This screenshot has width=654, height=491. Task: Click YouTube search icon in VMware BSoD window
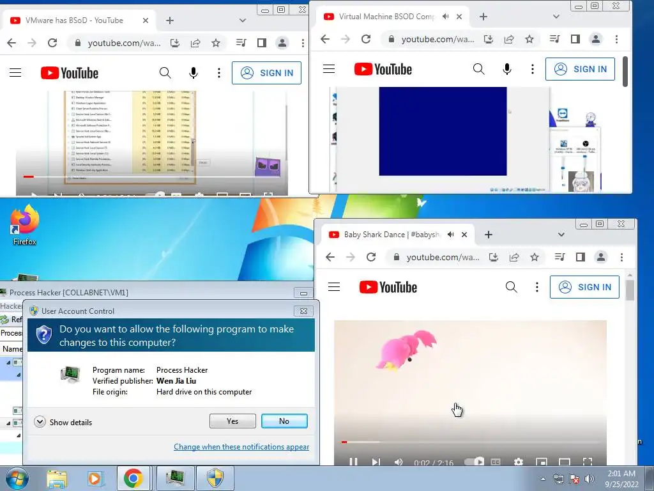165,73
